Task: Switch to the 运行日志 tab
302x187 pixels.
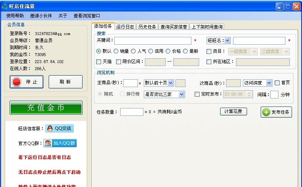Action: (x=125, y=27)
